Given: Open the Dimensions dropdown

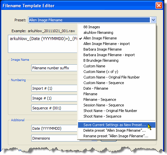Looking at the screenshot, I should (54, 138).
